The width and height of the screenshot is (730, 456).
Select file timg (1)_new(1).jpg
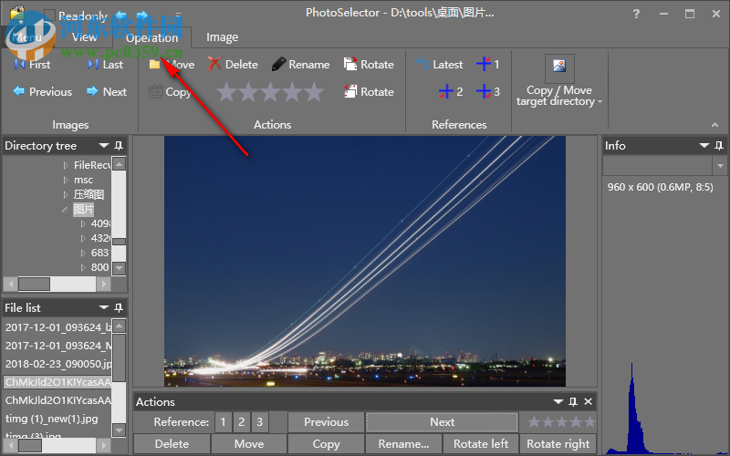(x=52, y=419)
